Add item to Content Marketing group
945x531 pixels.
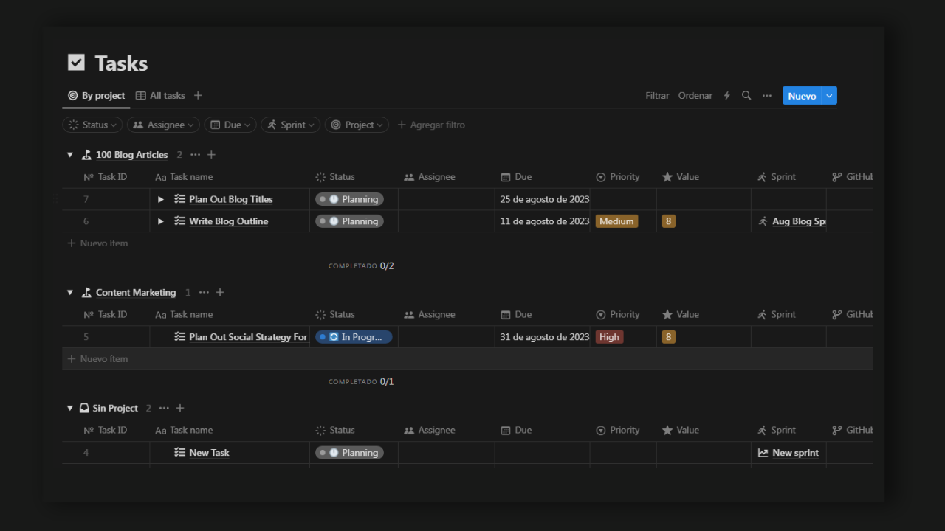(x=220, y=293)
